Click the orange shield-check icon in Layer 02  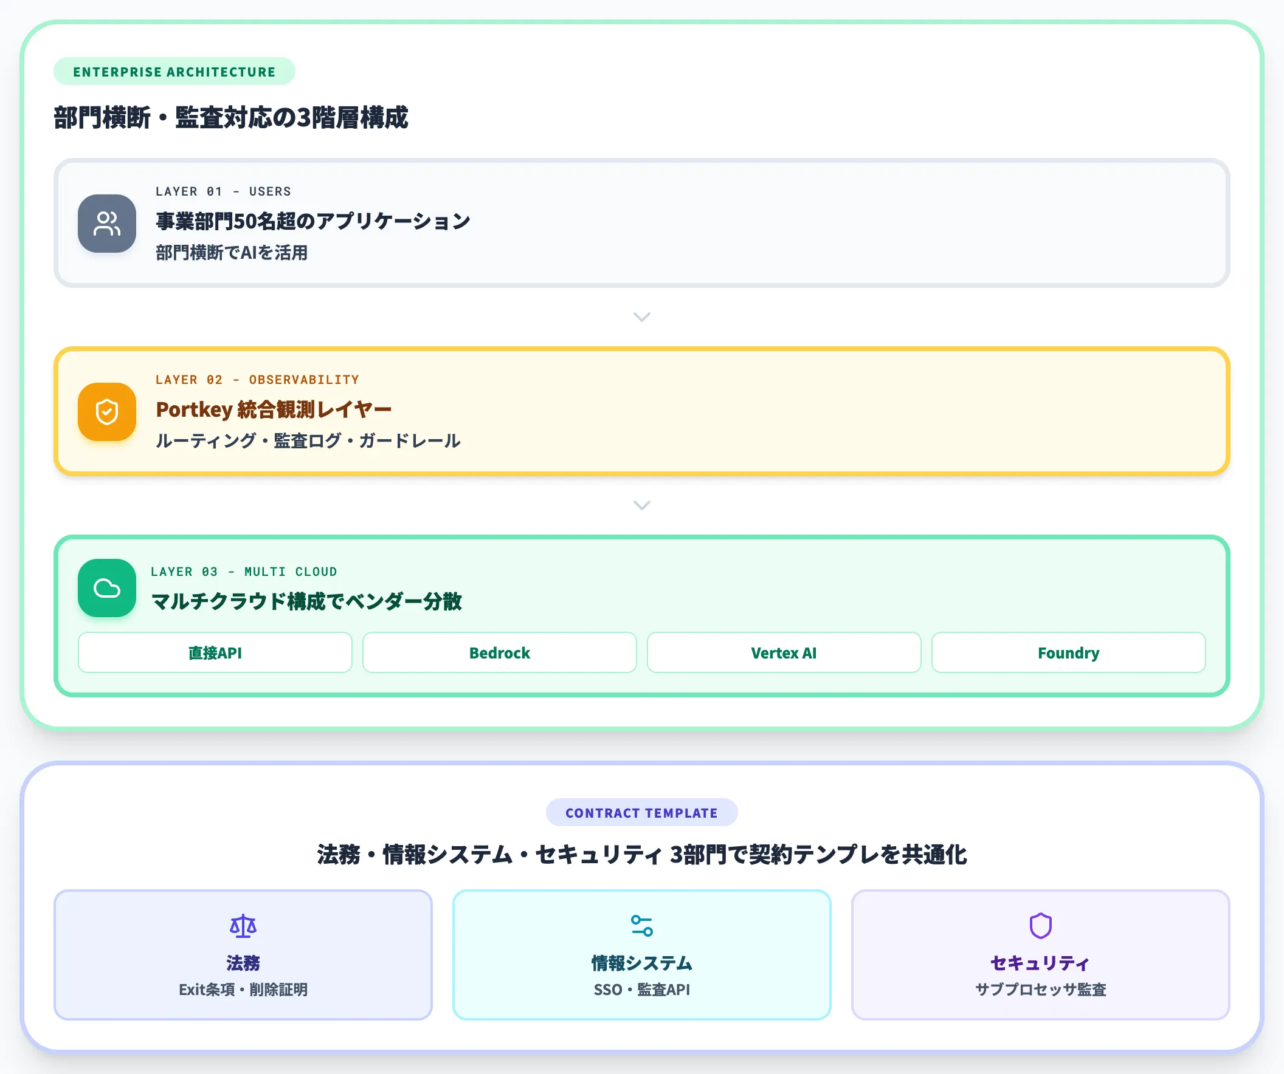107,412
